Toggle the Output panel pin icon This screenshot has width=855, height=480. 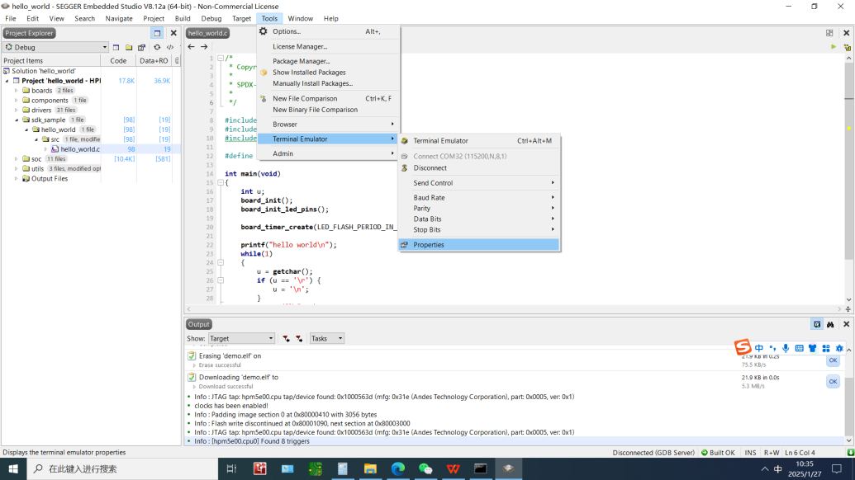pyautogui.click(x=817, y=324)
